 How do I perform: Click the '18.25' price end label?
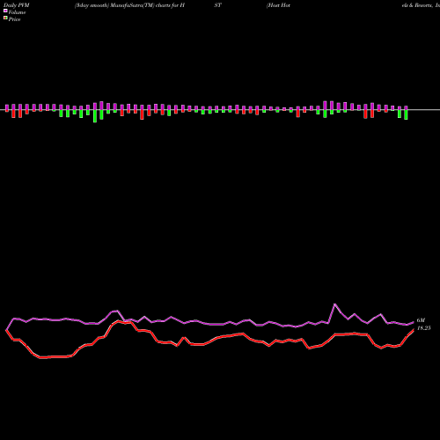[x=424, y=328]
